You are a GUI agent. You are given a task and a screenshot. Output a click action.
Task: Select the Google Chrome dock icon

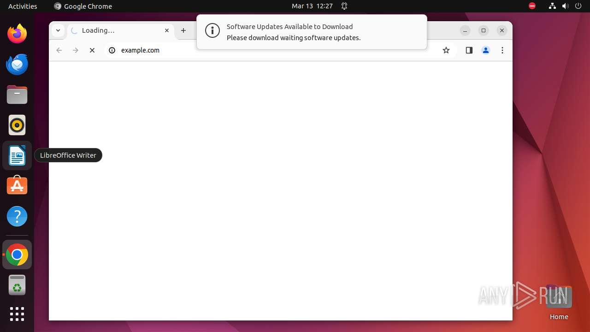click(x=17, y=255)
